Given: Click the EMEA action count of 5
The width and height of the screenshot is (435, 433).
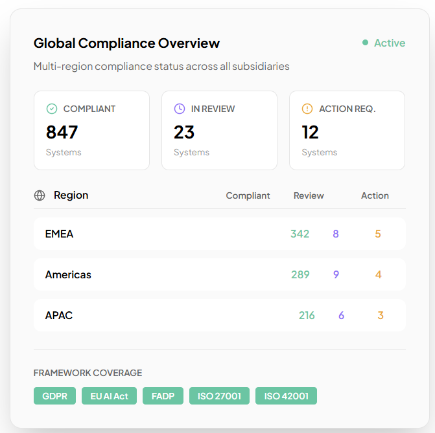Looking at the screenshot, I should [378, 234].
